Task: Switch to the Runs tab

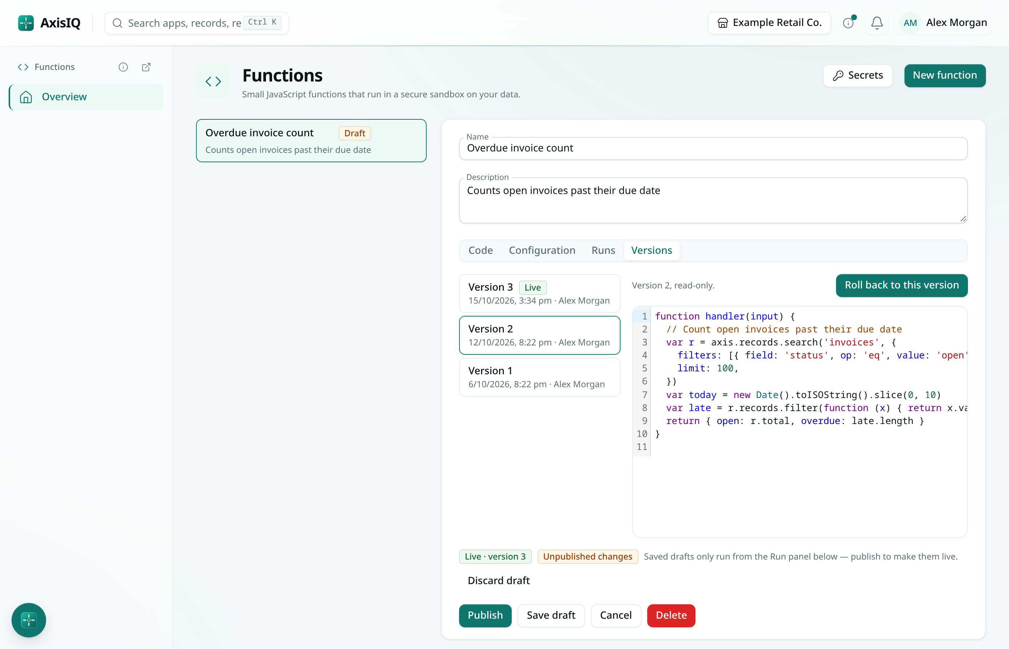Action: (603, 250)
